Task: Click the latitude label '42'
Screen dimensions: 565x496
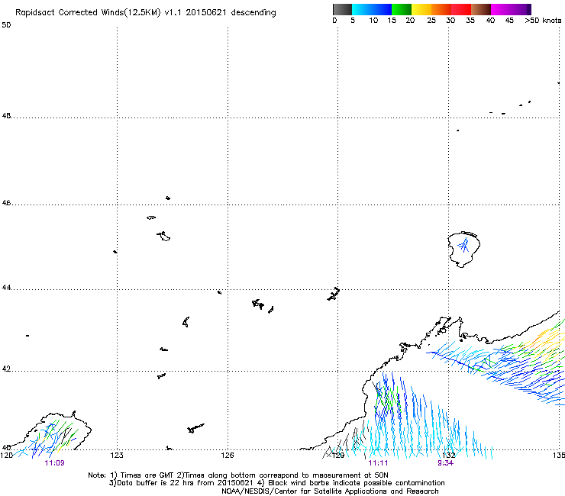Action: (x=6, y=369)
